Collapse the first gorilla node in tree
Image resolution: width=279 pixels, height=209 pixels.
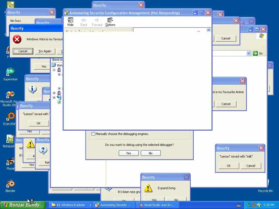pyautogui.click(x=54, y=70)
